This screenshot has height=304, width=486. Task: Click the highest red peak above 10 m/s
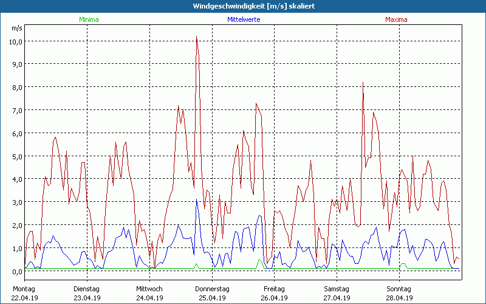coord(197,38)
